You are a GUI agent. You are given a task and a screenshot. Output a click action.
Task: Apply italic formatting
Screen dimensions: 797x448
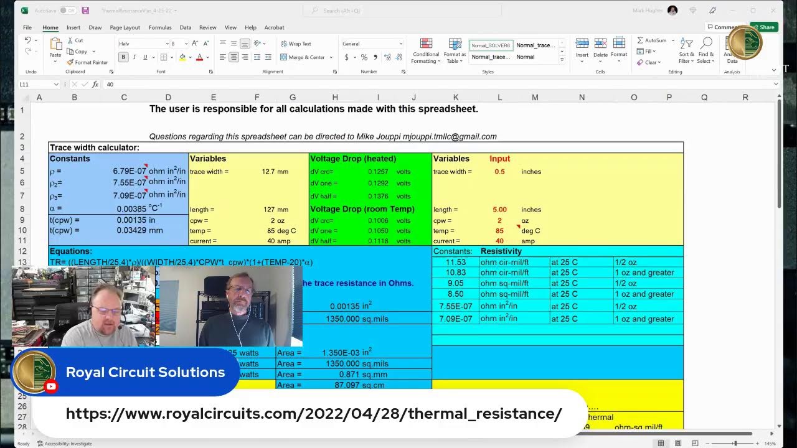(x=134, y=57)
